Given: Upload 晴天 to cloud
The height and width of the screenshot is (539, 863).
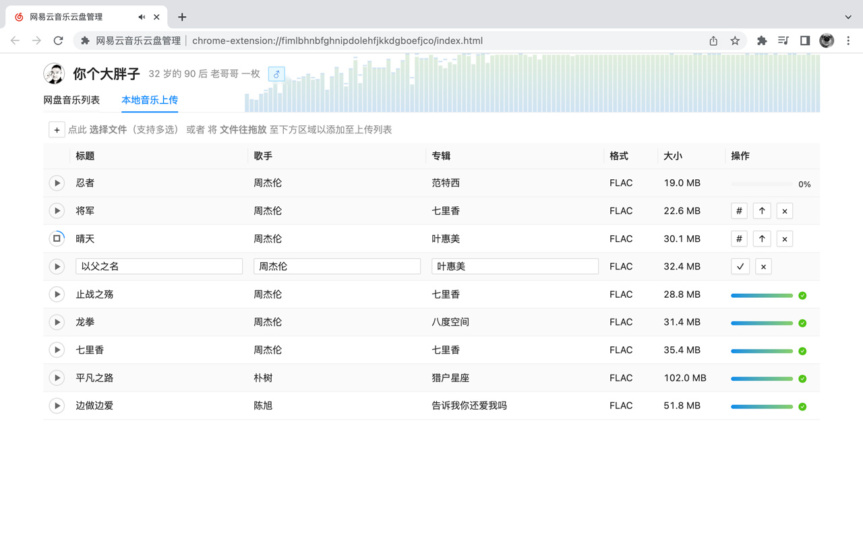Looking at the screenshot, I should [x=762, y=238].
